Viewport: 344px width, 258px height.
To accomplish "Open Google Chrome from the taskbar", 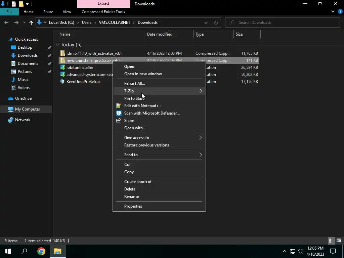I will point(41,251).
